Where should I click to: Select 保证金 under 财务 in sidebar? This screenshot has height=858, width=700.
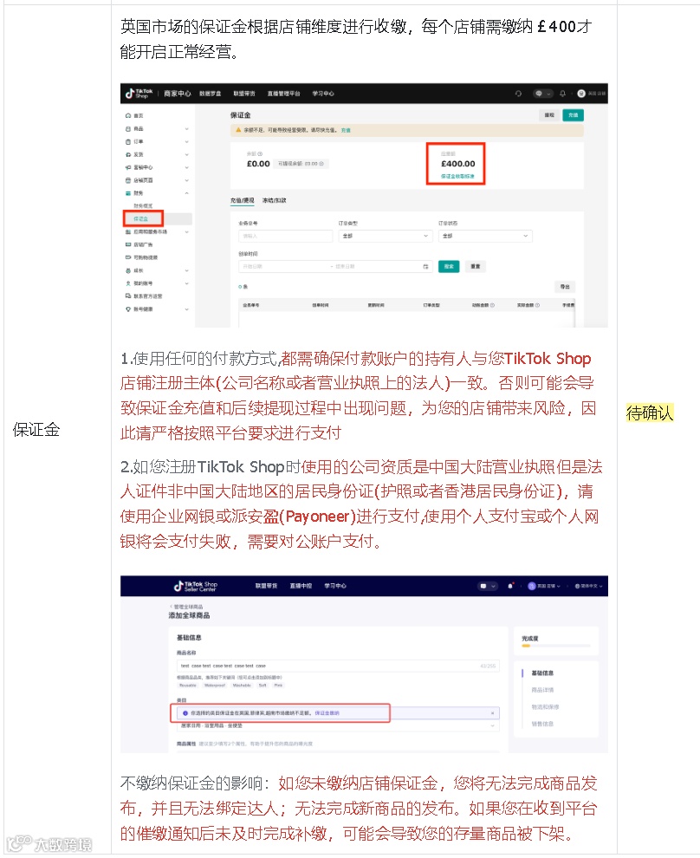click(140, 219)
